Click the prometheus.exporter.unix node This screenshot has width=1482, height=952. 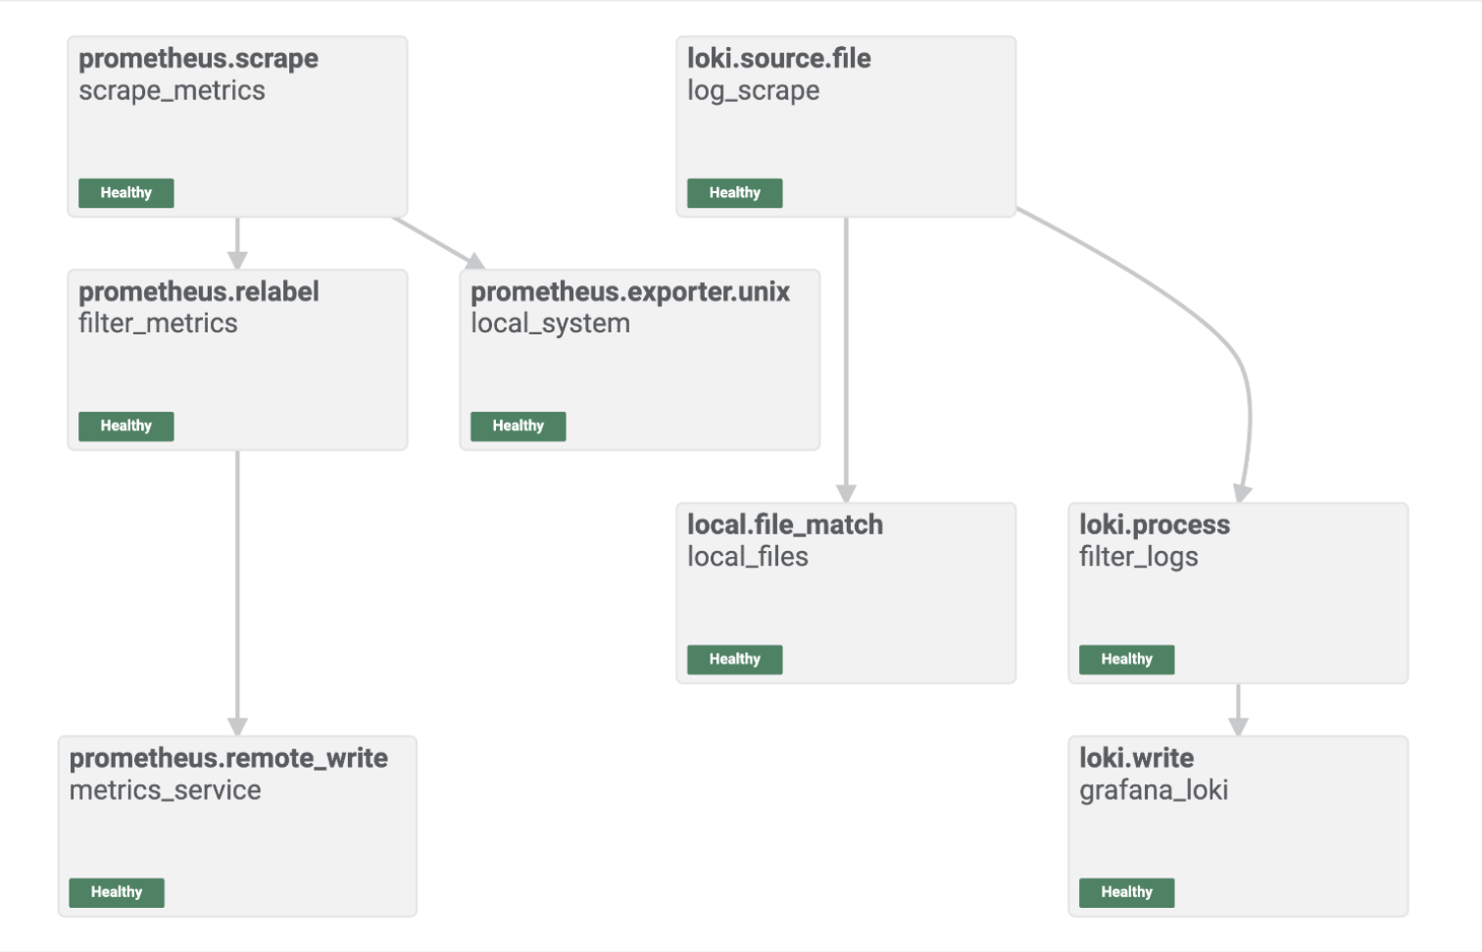point(639,361)
